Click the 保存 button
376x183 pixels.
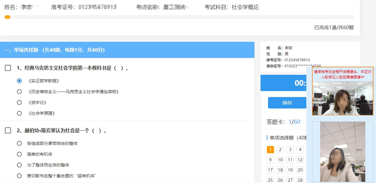(x=287, y=103)
